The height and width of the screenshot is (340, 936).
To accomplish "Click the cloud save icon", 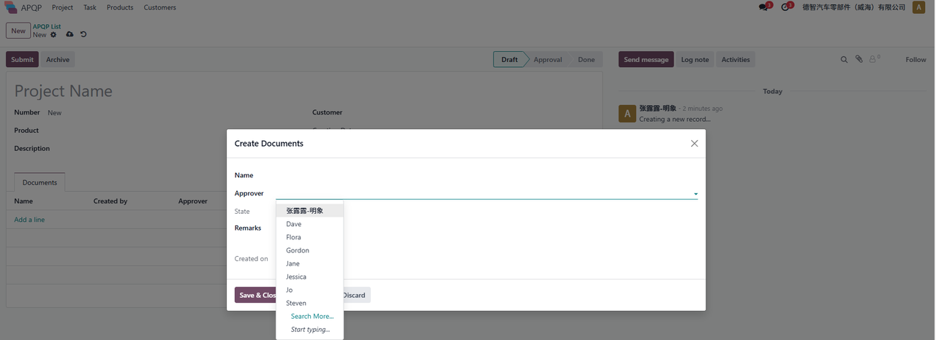I will coord(69,34).
